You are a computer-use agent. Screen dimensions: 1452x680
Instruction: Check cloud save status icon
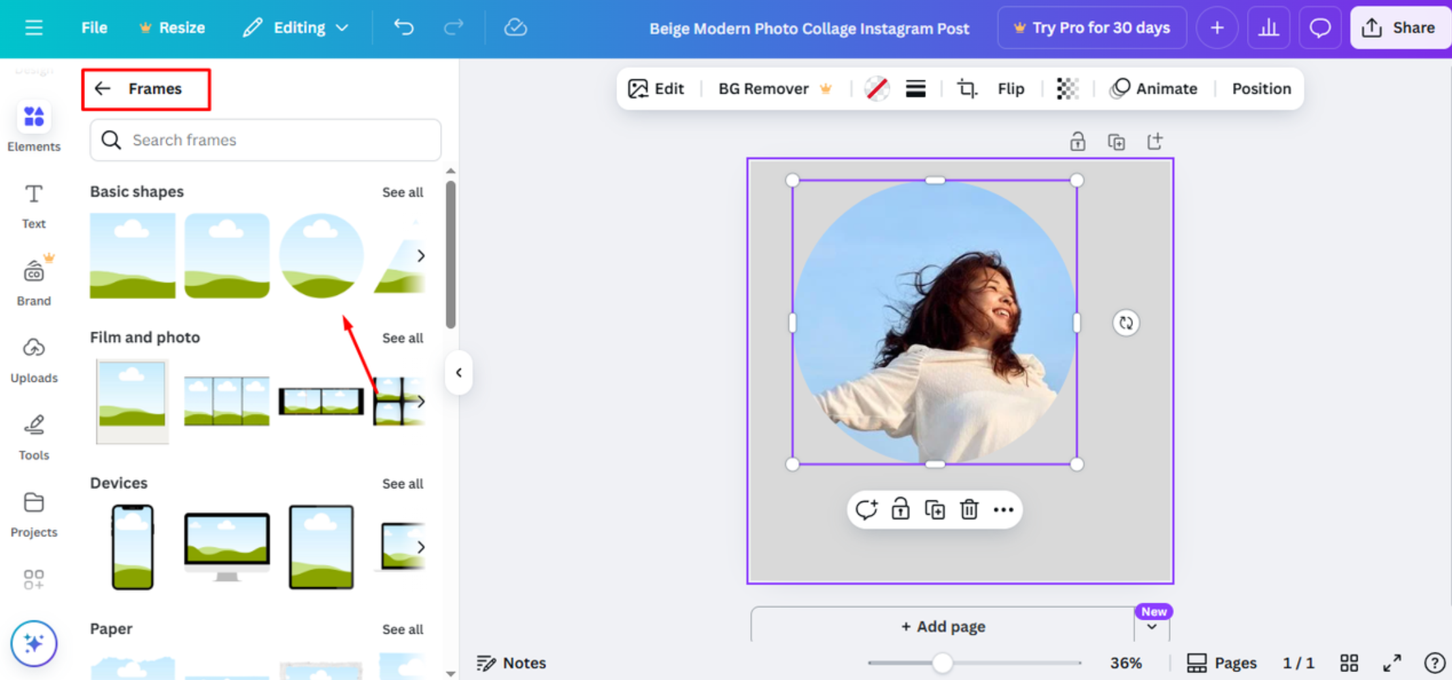[x=515, y=27]
